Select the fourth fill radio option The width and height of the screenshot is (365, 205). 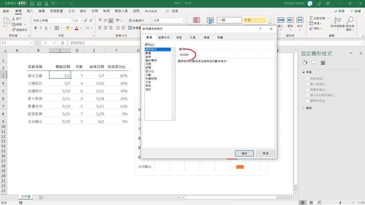[308, 95]
